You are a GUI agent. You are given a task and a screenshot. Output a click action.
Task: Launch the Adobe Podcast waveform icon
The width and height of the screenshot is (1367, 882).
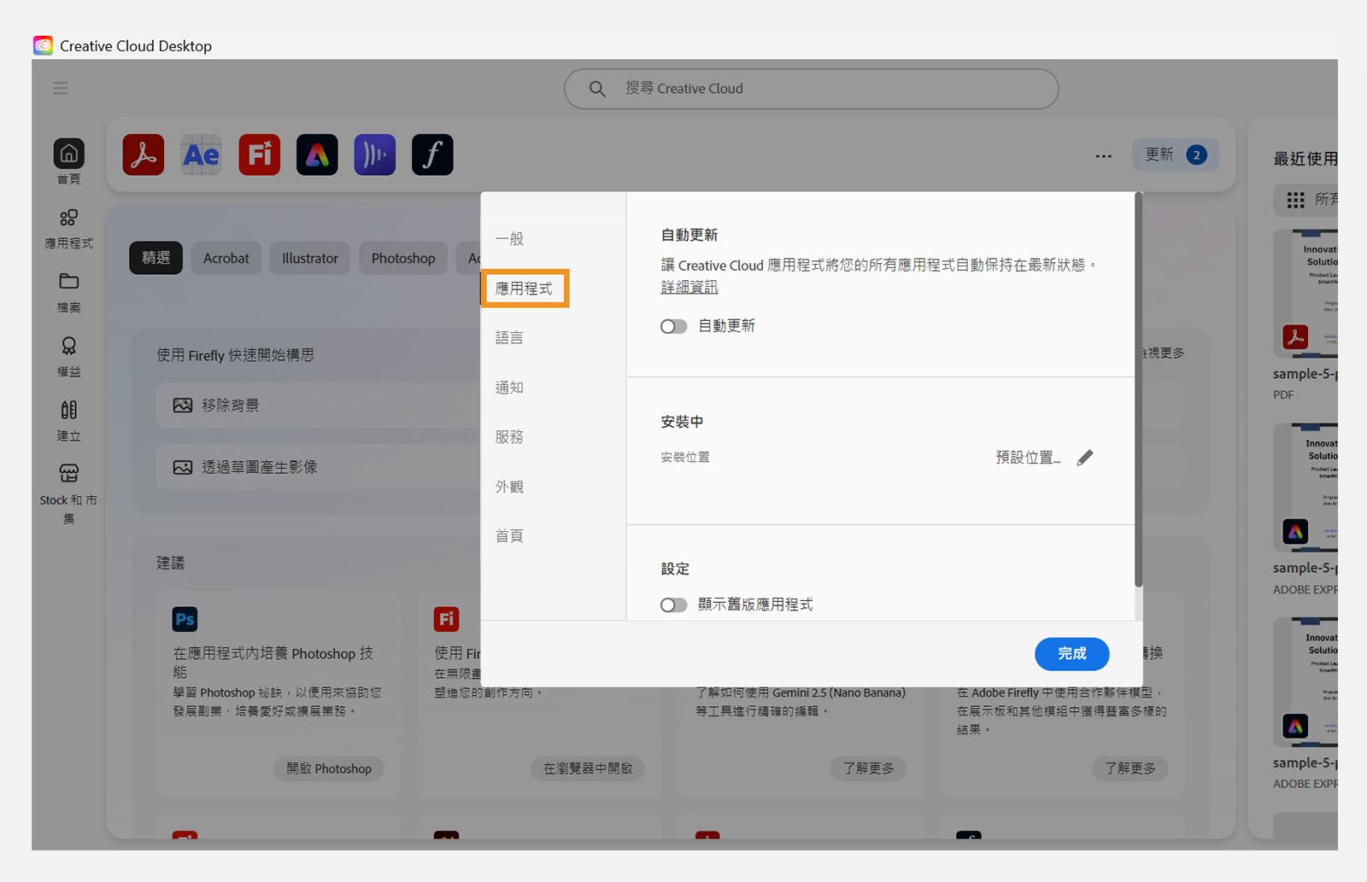point(375,155)
